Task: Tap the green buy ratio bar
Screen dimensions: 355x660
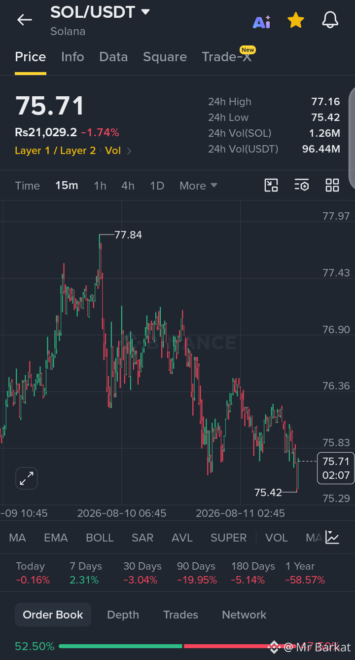Action: [120, 646]
